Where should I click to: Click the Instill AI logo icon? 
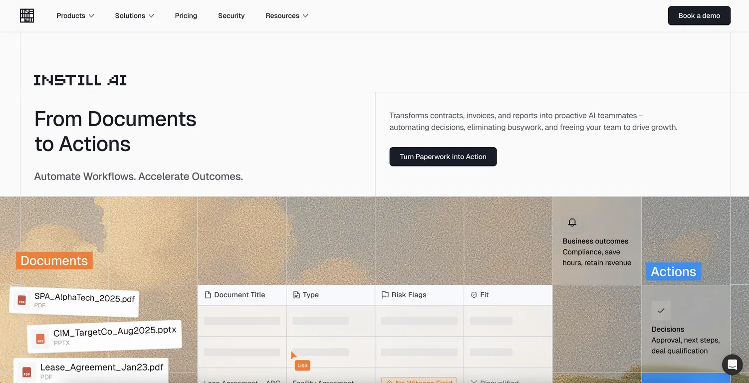(x=27, y=16)
